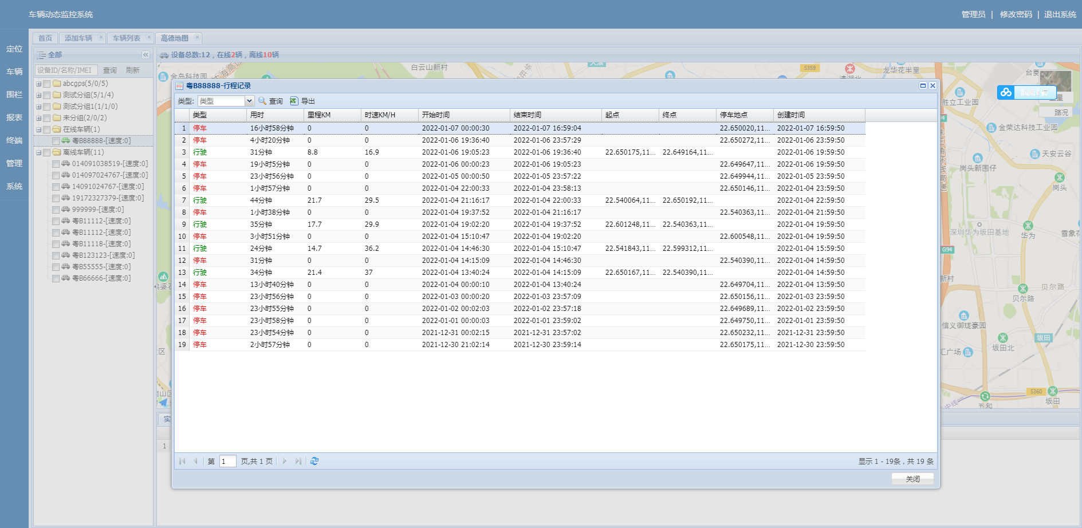Go to the last page of records
The height and width of the screenshot is (528, 1082).
pyautogui.click(x=298, y=461)
